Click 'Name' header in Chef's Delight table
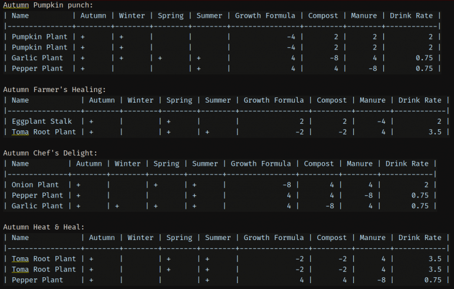The height and width of the screenshot is (289, 454). (x=20, y=164)
